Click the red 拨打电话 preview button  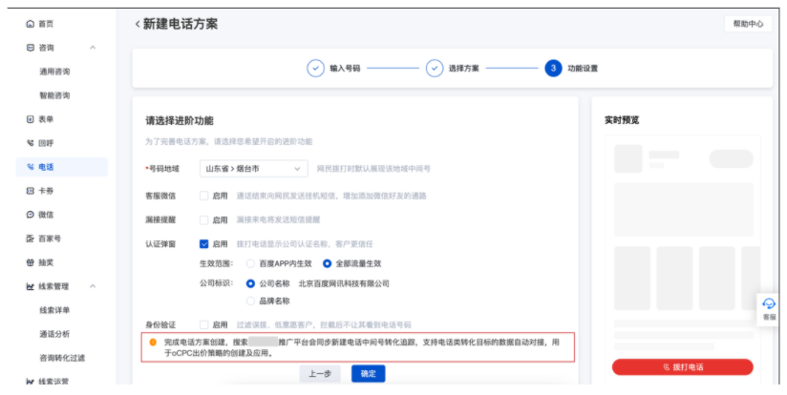click(683, 367)
